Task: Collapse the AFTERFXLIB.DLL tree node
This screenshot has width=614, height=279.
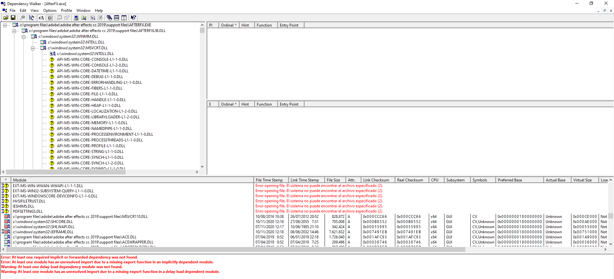Action: (14, 31)
